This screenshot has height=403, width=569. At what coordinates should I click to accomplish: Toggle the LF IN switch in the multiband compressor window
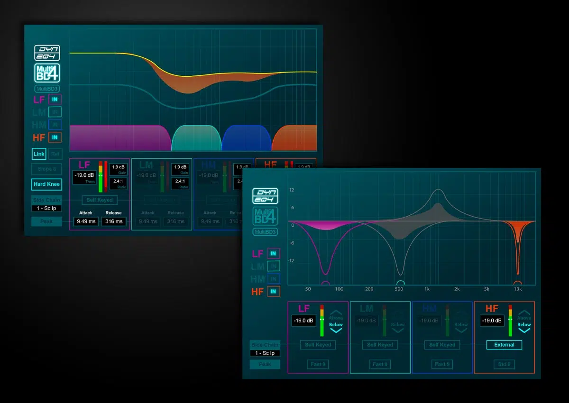click(x=55, y=99)
